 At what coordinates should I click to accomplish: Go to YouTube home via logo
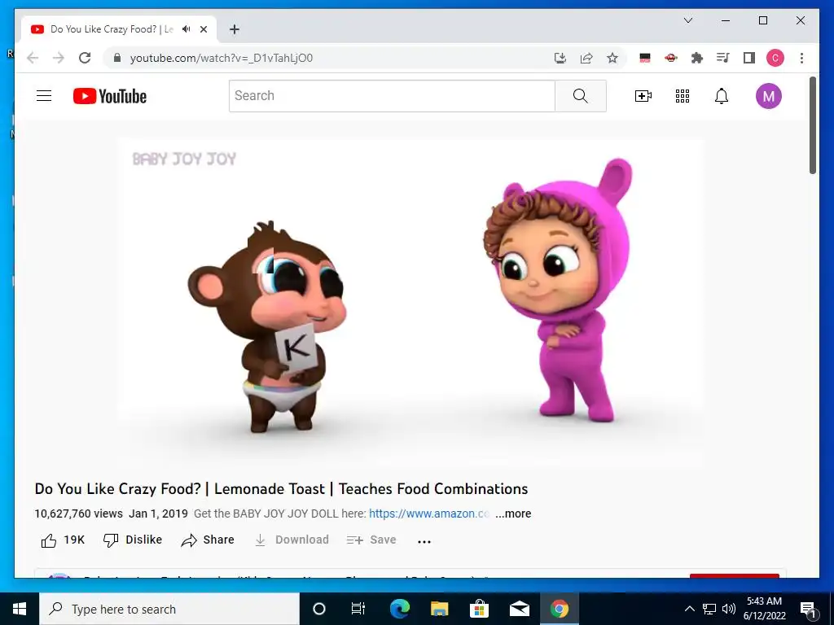(110, 96)
